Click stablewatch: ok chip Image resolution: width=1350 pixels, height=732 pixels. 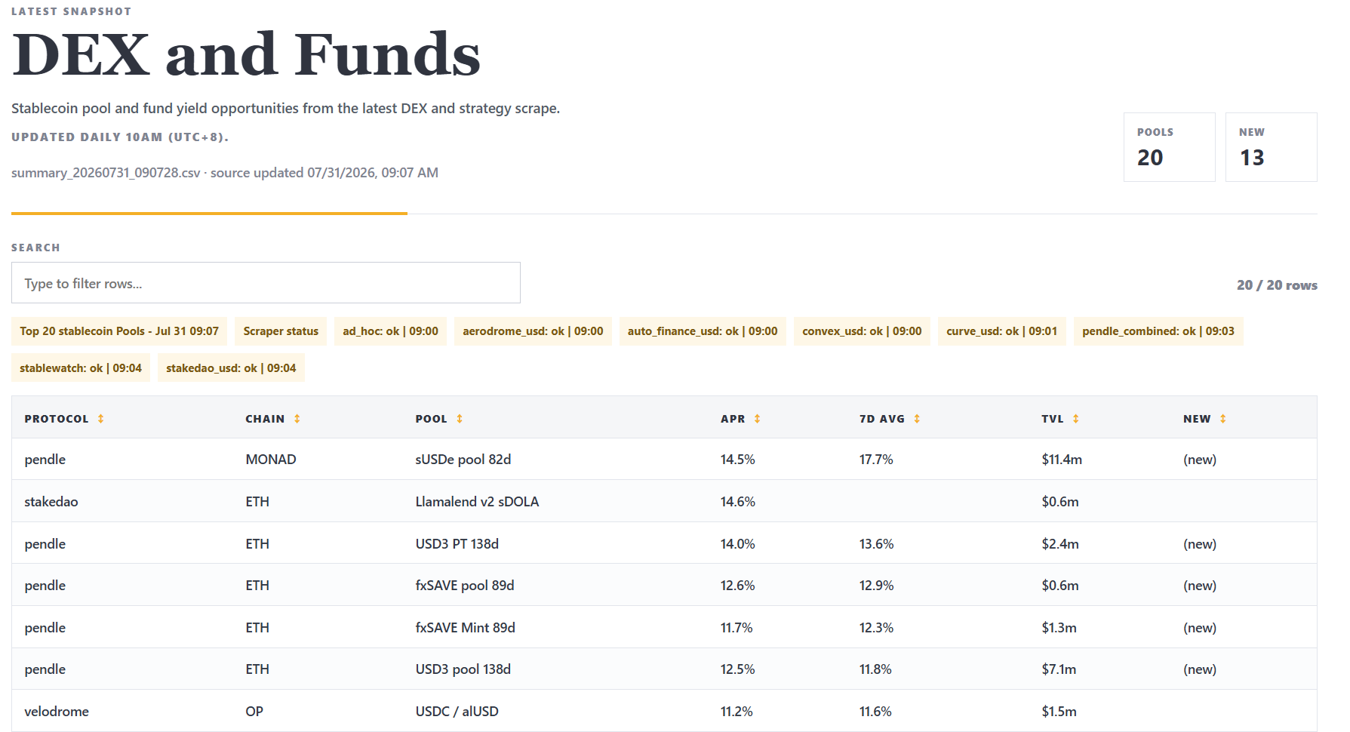click(81, 368)
